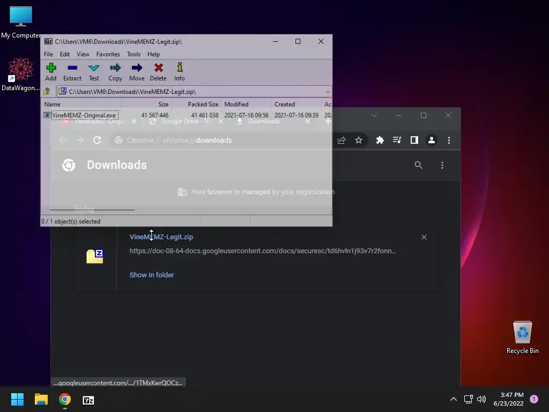Open the Chrome media control icon

pos(397,141)
